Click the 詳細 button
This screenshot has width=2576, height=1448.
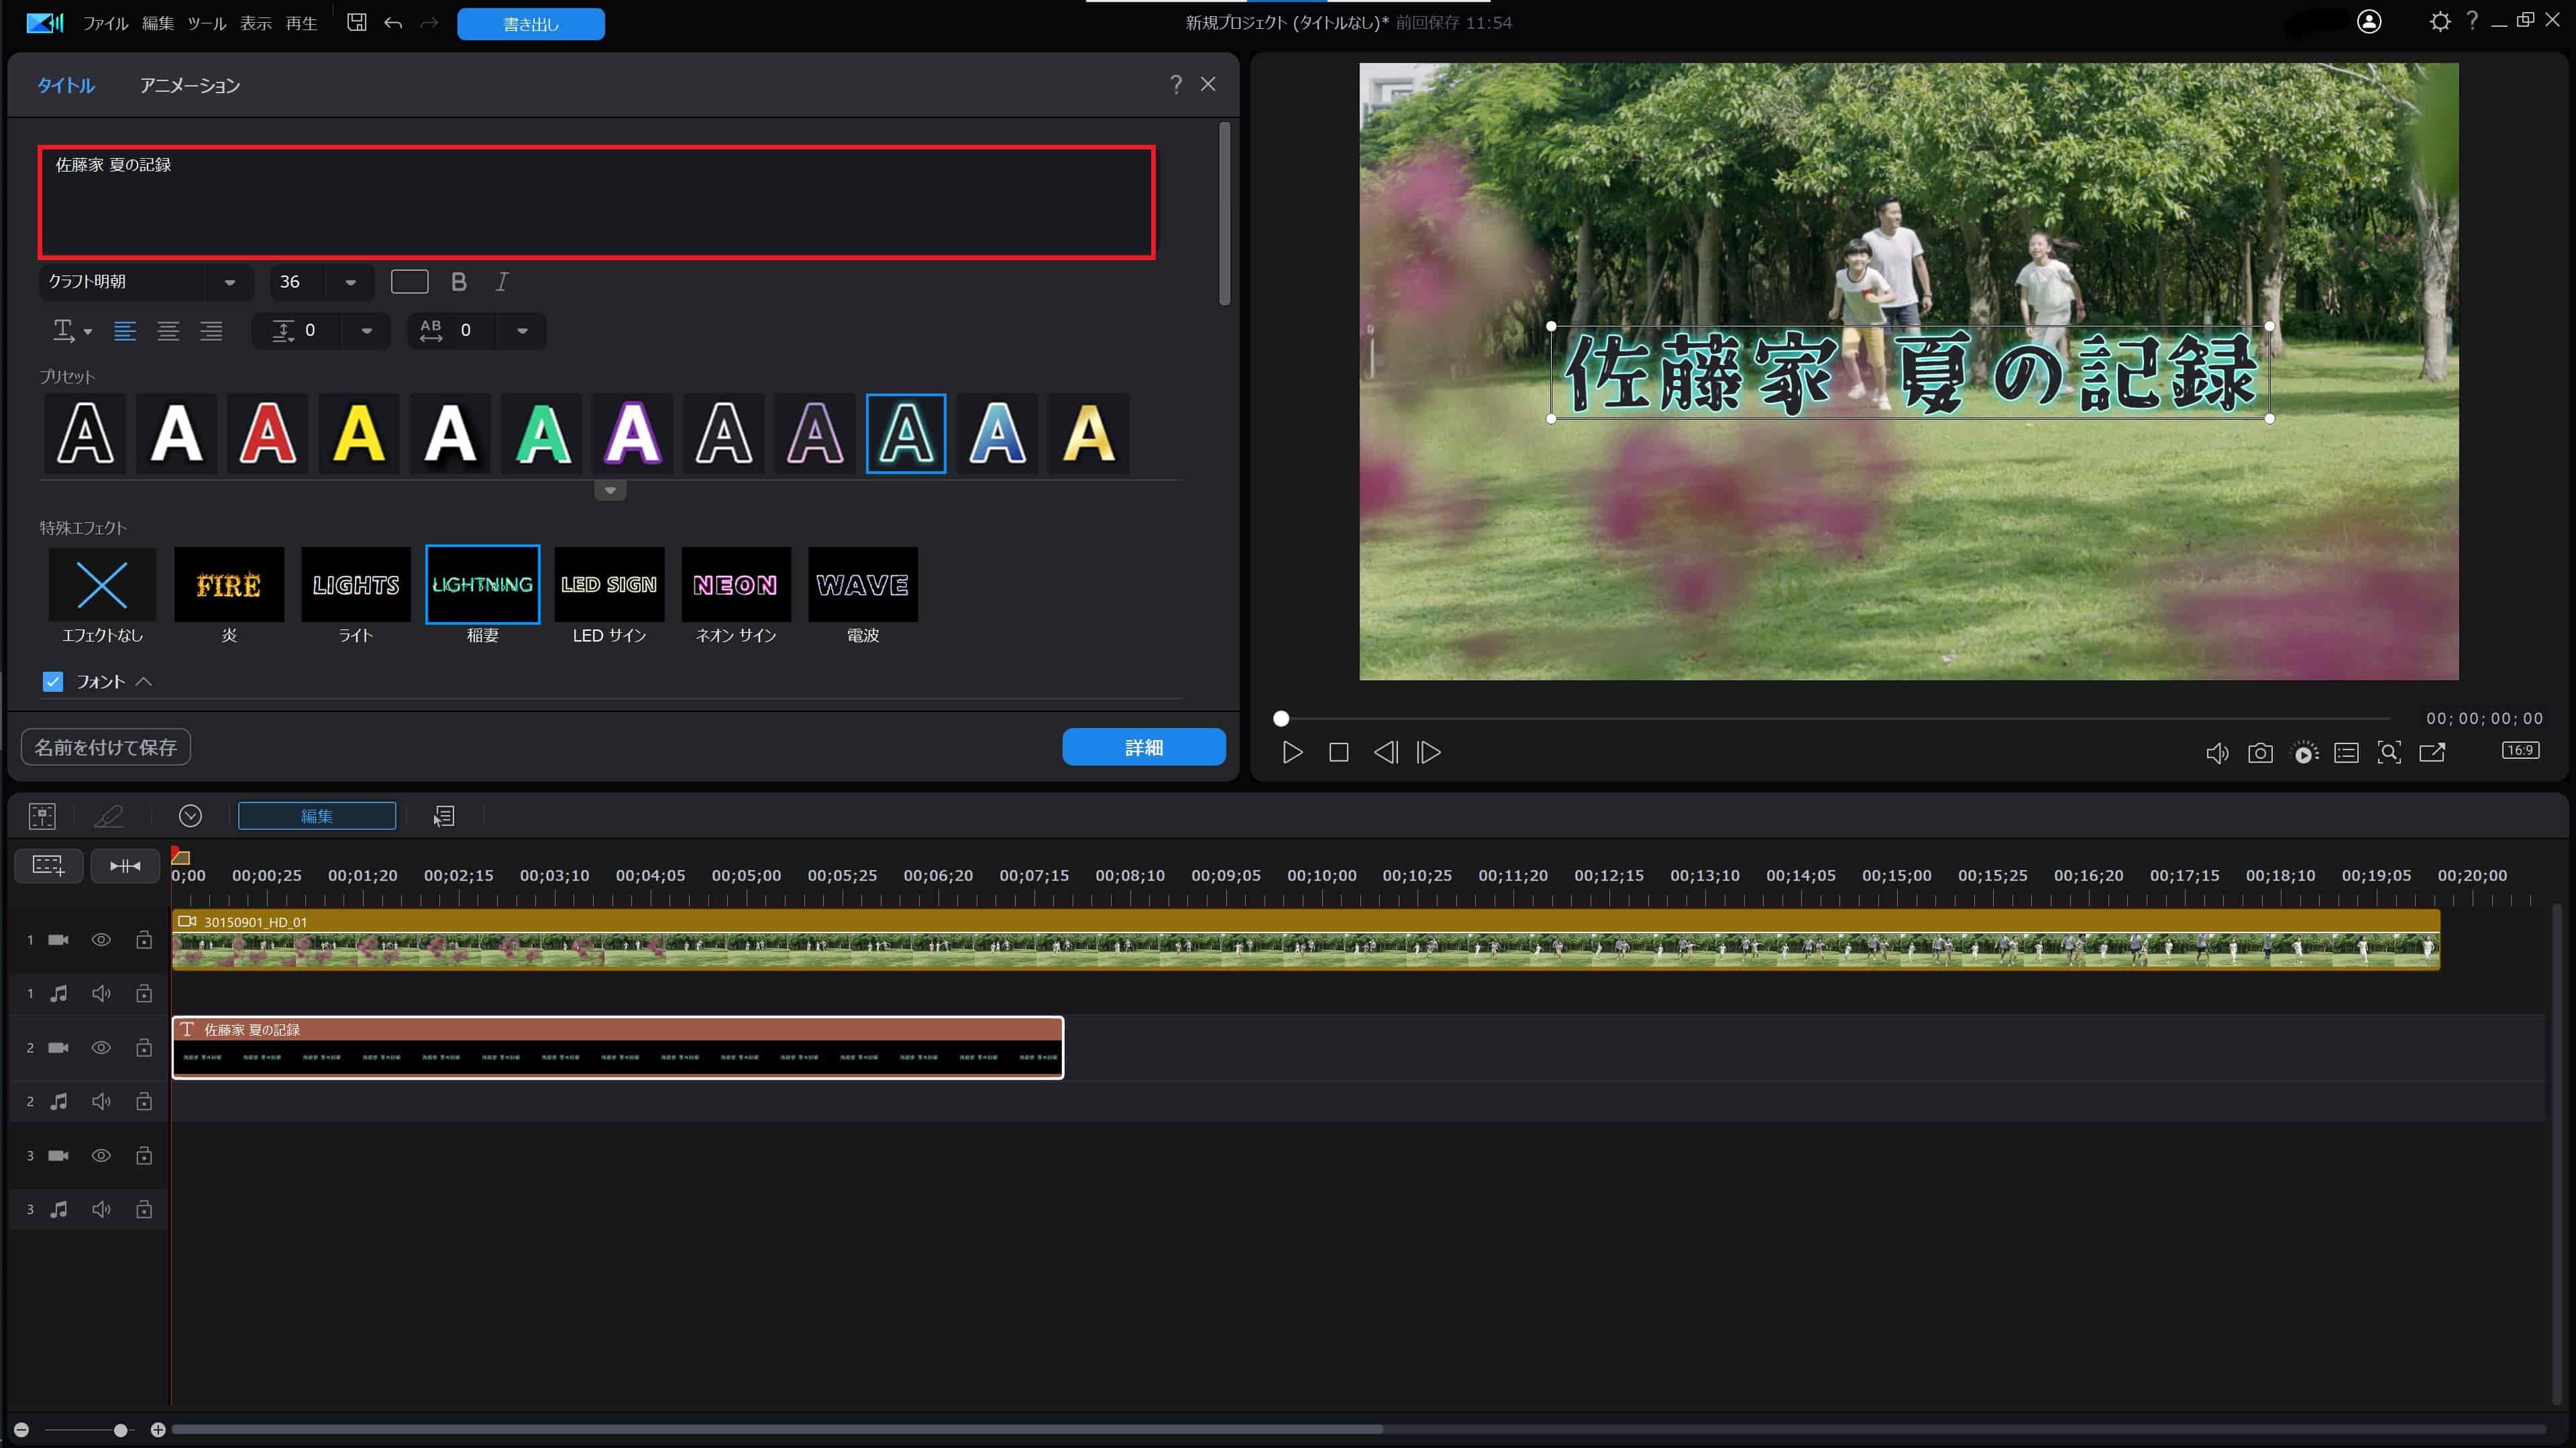coord(1143,747)
